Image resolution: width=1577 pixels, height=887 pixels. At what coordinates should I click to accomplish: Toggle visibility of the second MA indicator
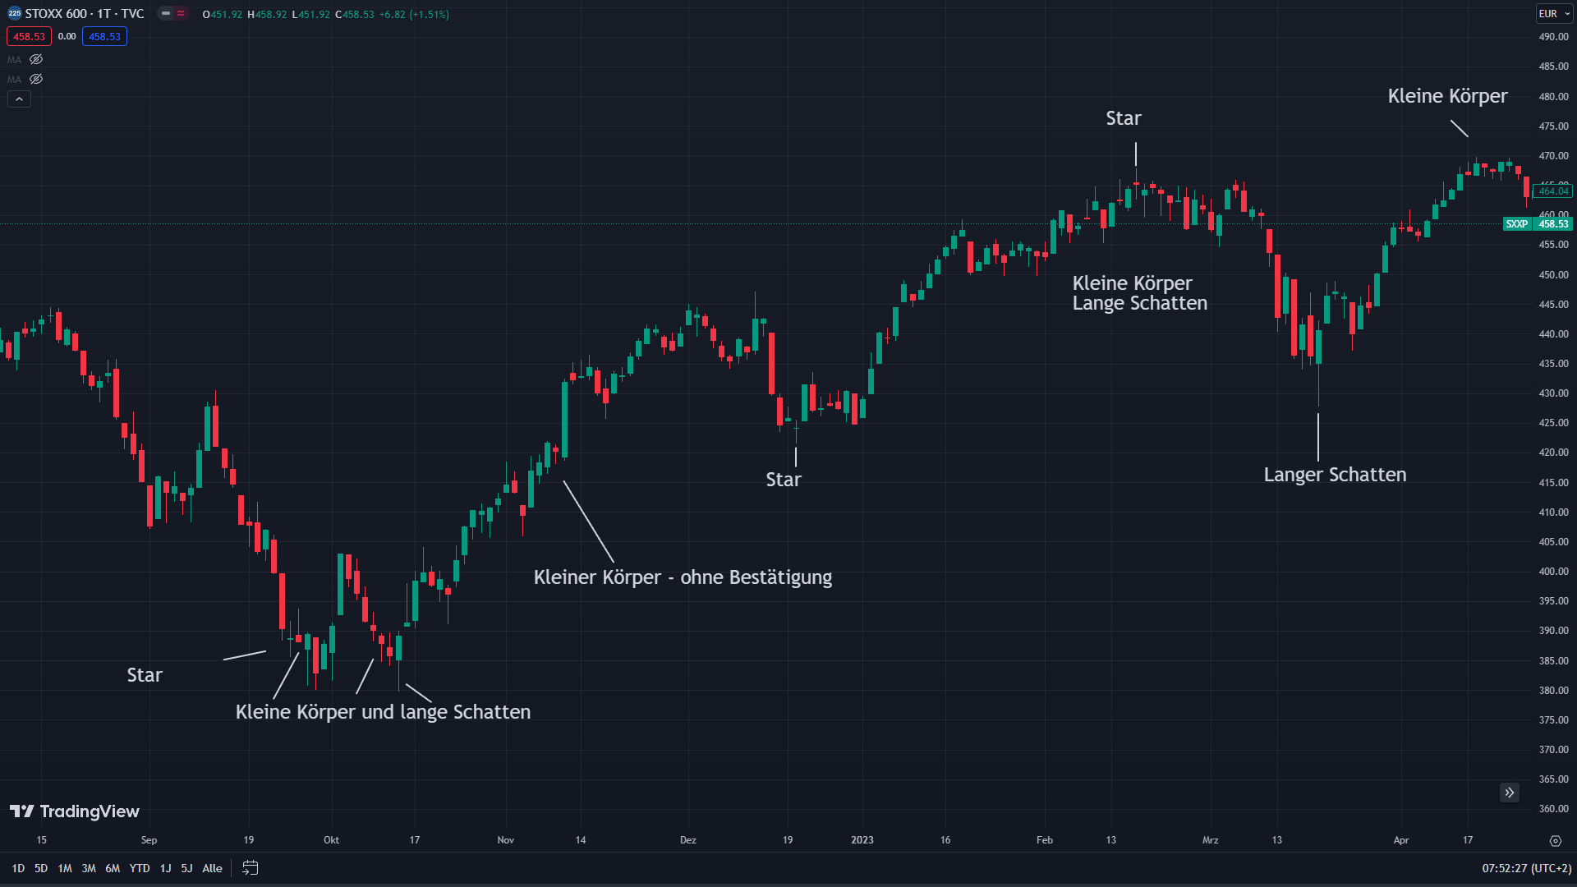click(36, 79)
